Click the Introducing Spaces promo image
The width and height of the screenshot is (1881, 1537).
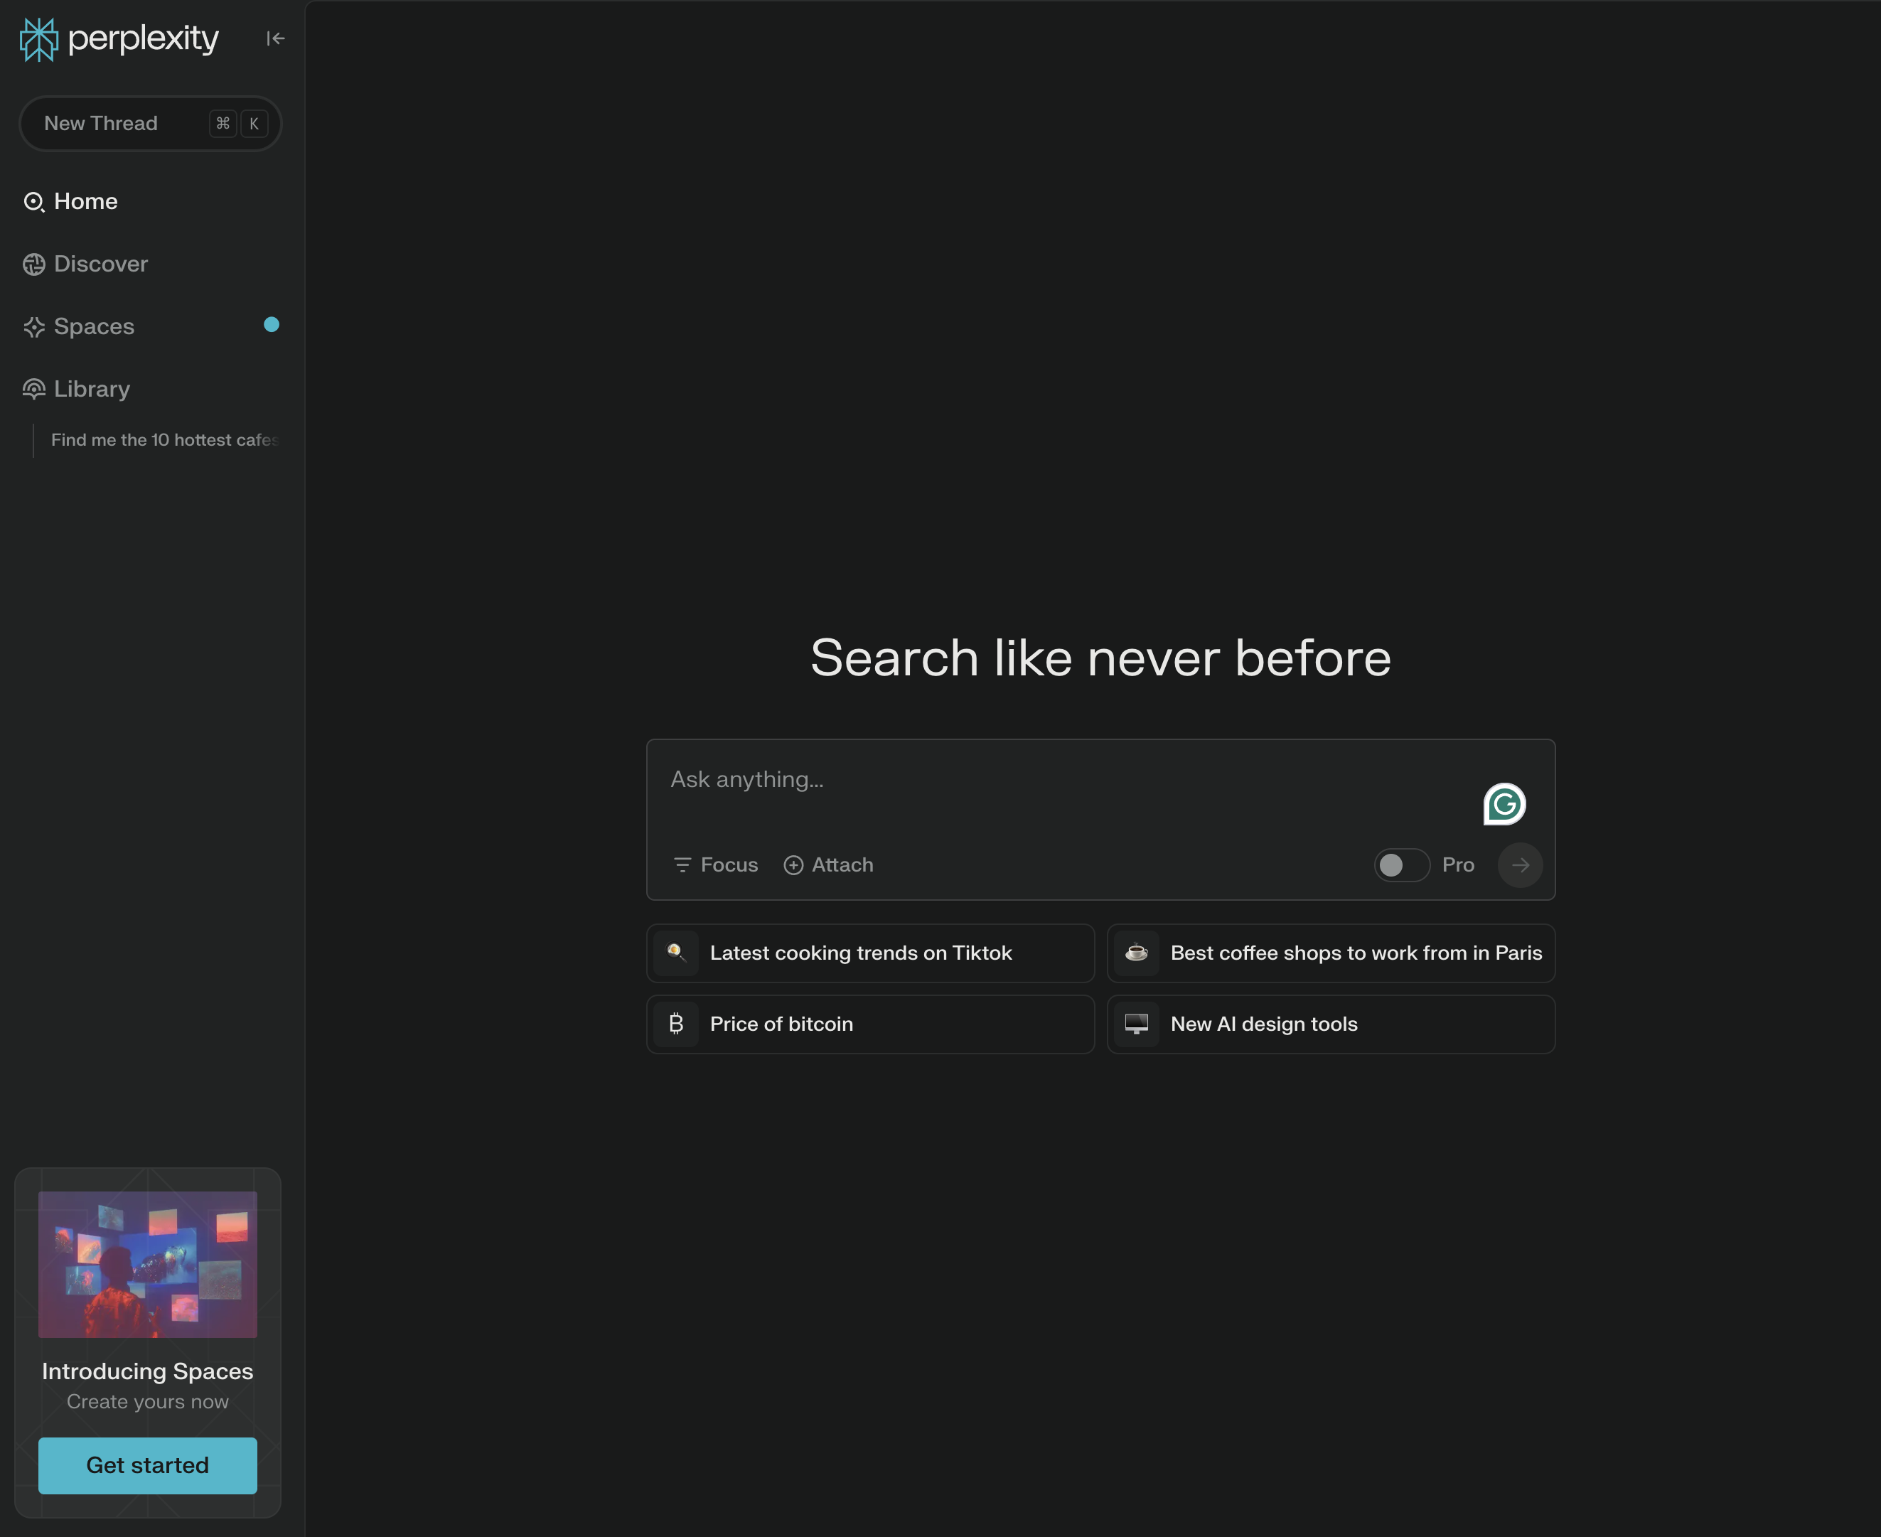(x=148, y=1264)
